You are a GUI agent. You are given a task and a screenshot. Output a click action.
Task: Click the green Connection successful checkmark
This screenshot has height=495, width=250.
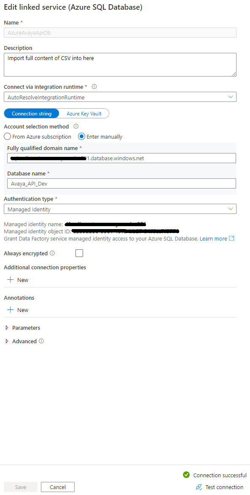coord(186,475)
